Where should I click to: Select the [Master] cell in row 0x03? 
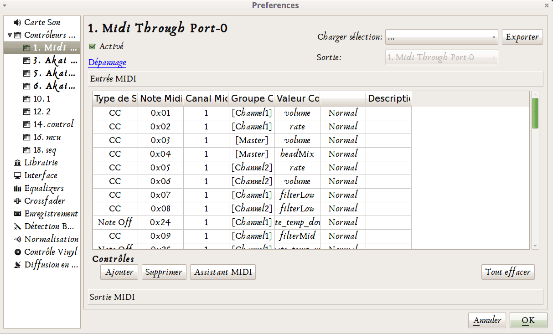252,140
